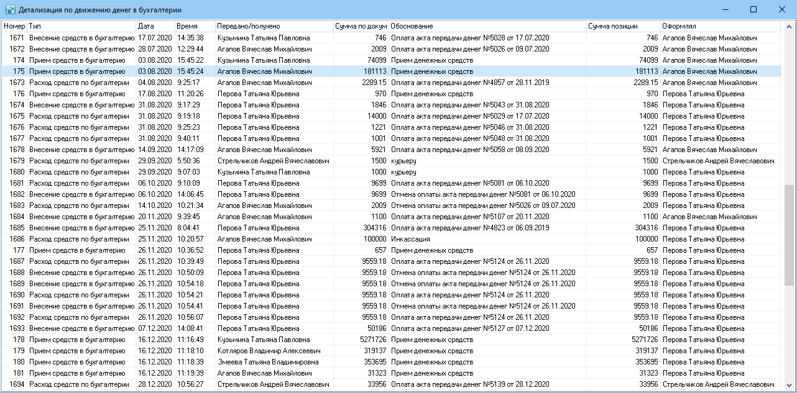Click the Передано/получено column header

[274, 26]
